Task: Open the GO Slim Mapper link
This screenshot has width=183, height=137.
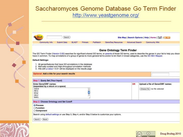Action: point(155,56)
